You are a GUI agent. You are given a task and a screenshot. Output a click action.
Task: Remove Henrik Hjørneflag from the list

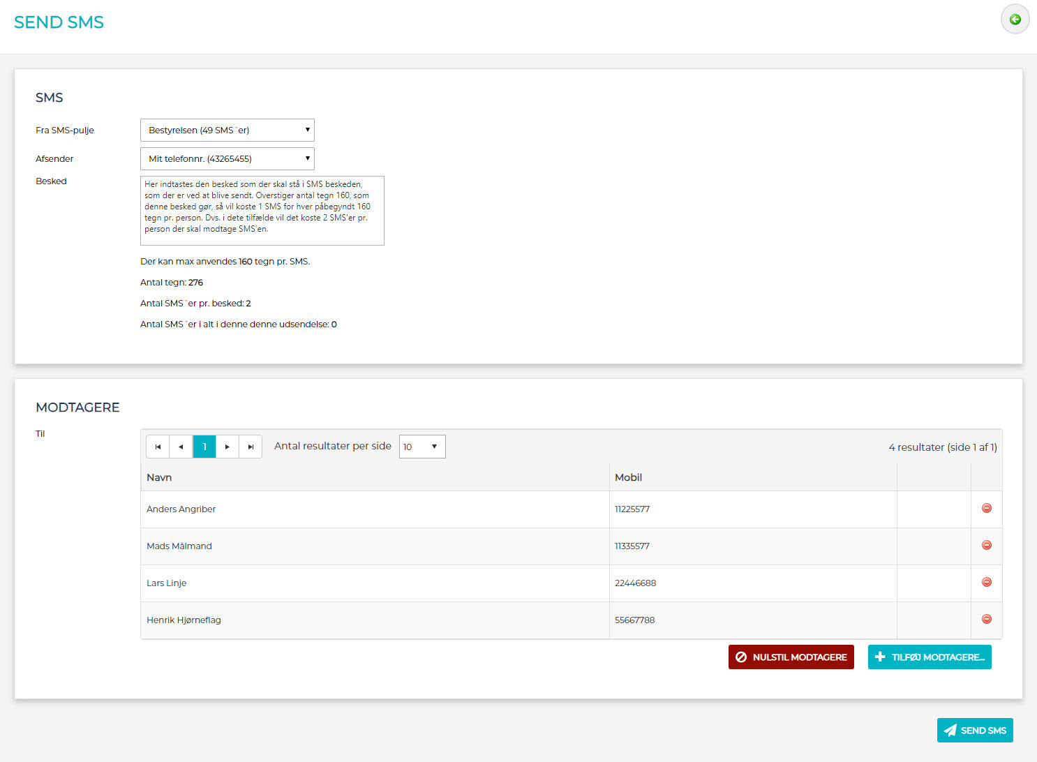click(986, 620)
